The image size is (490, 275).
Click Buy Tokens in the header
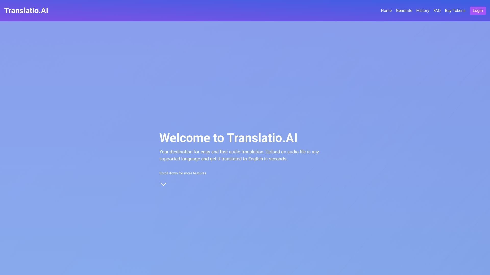tap(455, 10)
